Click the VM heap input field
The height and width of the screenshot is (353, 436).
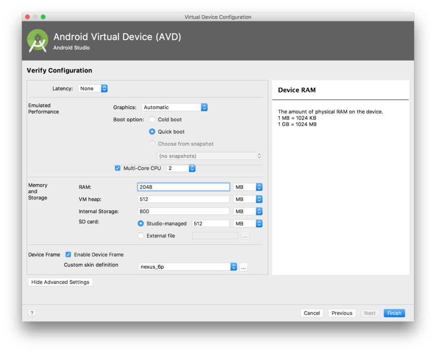click(x=184, y=200)
